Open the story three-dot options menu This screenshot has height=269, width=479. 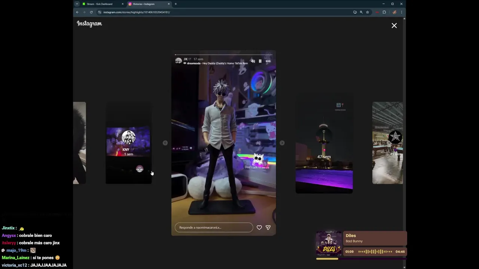tap(268, 61)
